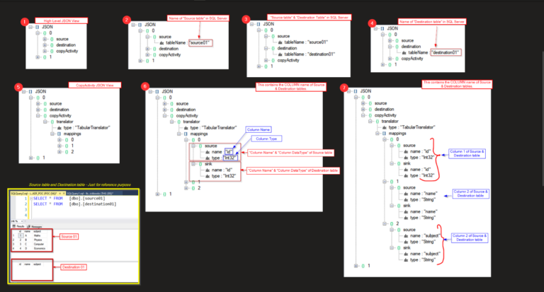
Task: Click the Results grid icon in SSMS
Action: point(14,226)
